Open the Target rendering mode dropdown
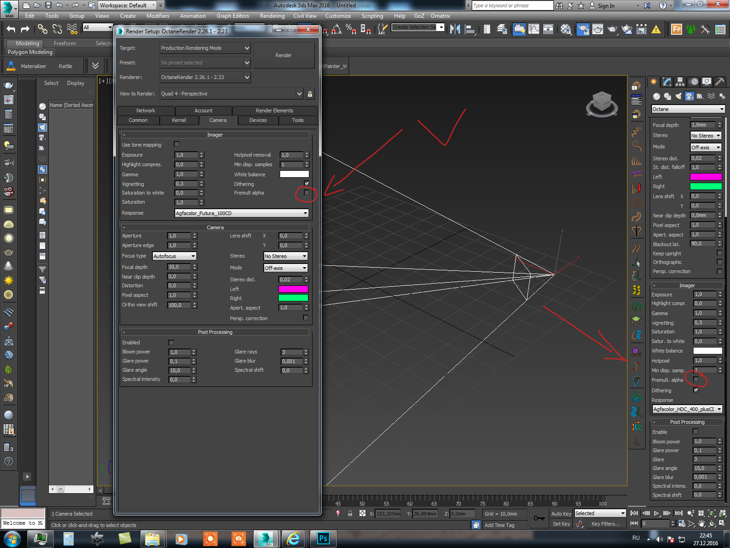The height and width of the screenshot is (548, 730). point(205,48)
